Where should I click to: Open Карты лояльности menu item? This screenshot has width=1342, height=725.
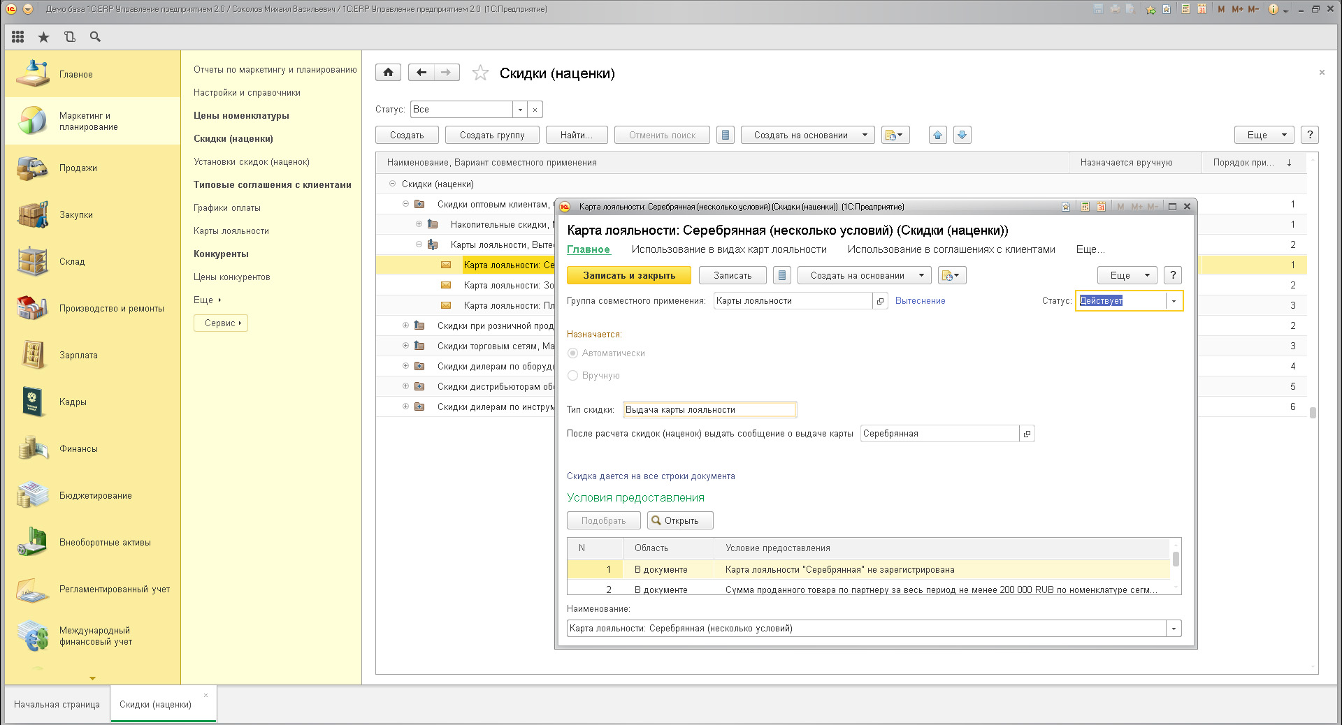tap(231, 230)
